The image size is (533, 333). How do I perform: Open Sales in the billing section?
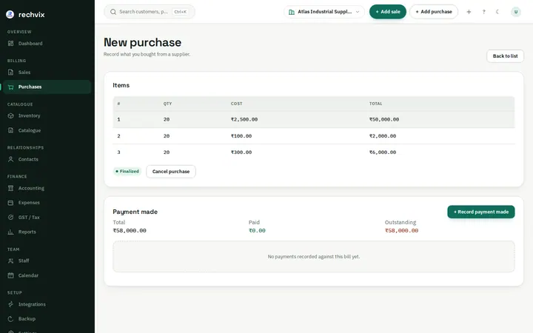(x=47, y=73)
